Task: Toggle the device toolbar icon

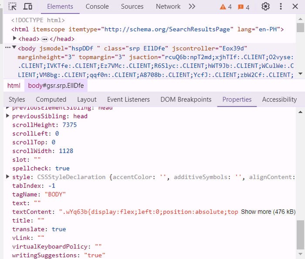Action: [27, 7]
